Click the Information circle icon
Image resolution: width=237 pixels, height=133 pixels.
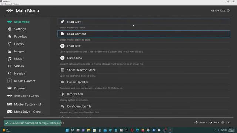[63, 94]
